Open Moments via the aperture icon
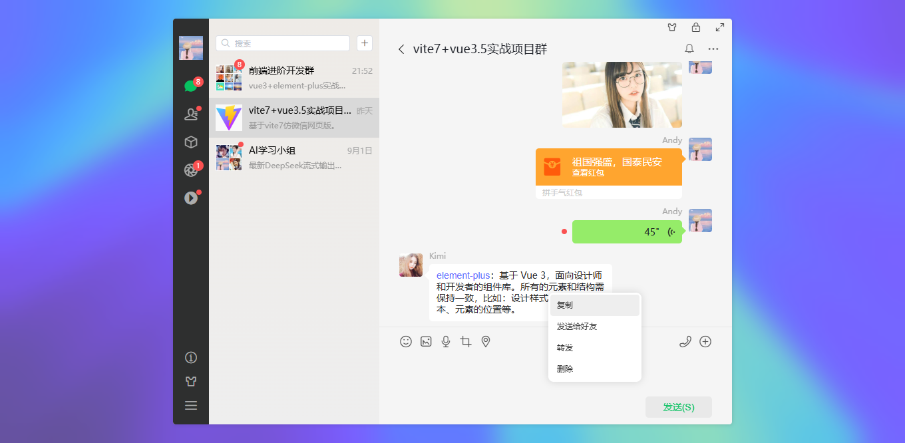Image resolution: width=905 pixels, height=443 pixels. coord(191,170)
